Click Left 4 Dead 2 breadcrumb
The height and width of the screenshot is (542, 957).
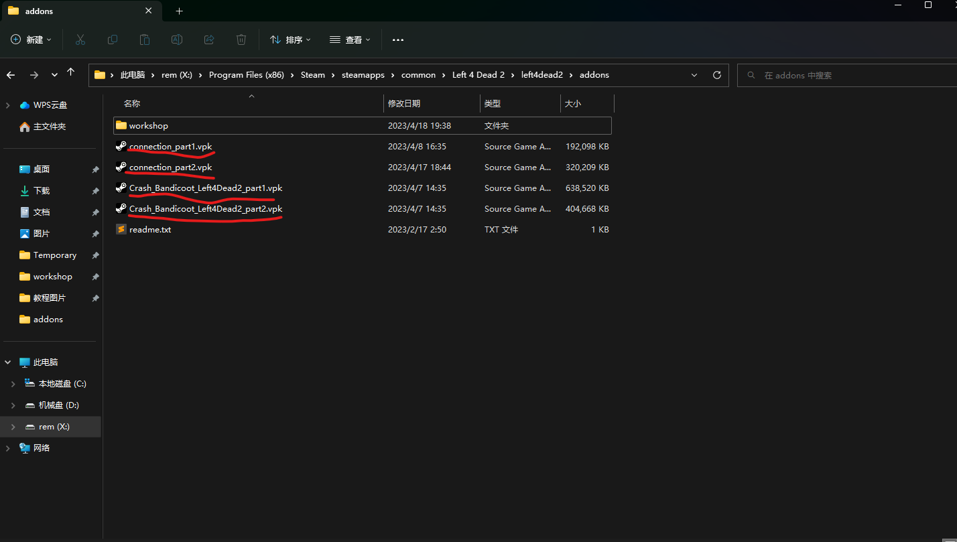[x=478, y=75]
